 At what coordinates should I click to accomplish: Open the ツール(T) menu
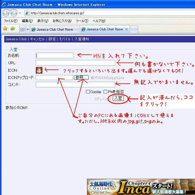82,21
